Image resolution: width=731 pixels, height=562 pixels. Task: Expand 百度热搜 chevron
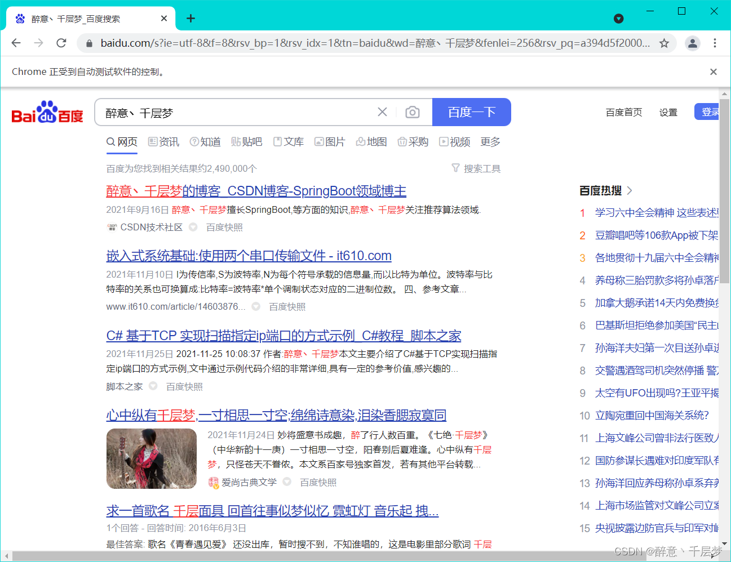(x=630, y=190)
